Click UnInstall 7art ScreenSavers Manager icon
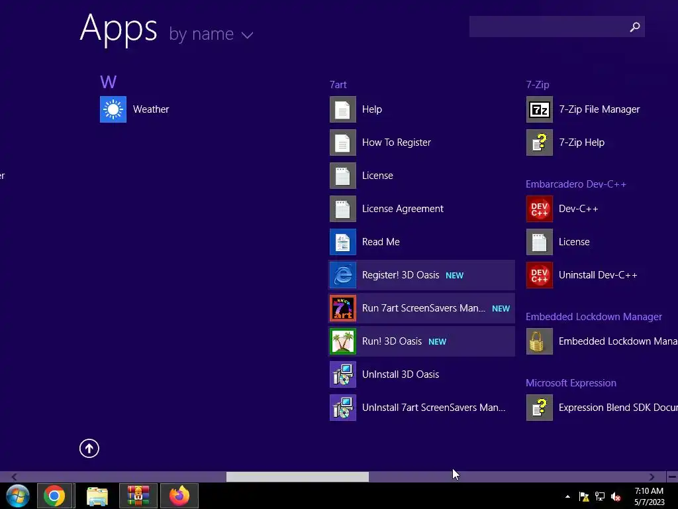 tap(342, 408)
